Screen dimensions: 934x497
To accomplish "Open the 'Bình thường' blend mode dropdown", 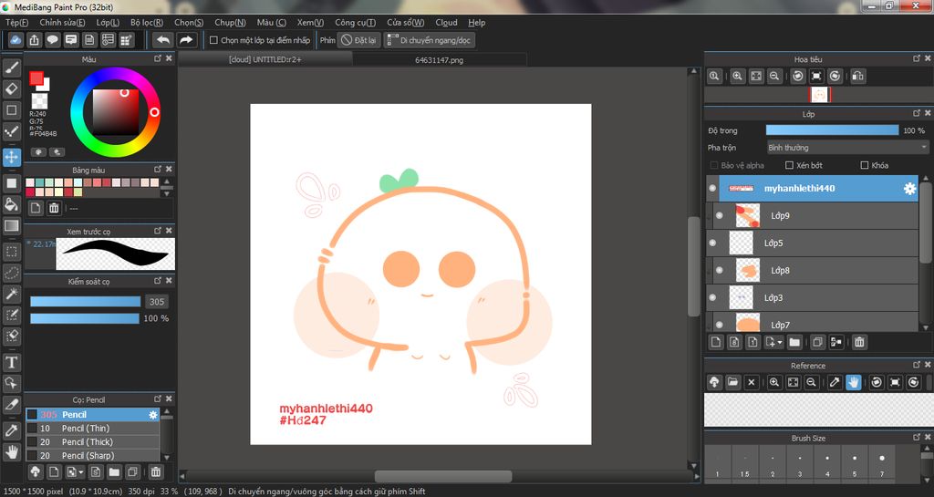I will [847, 147].
